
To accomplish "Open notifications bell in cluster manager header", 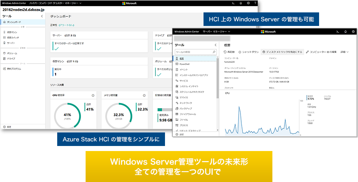I will pyautogui.click(x=240, y=3).
